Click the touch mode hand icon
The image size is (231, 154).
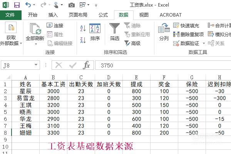tap(56, 5)
